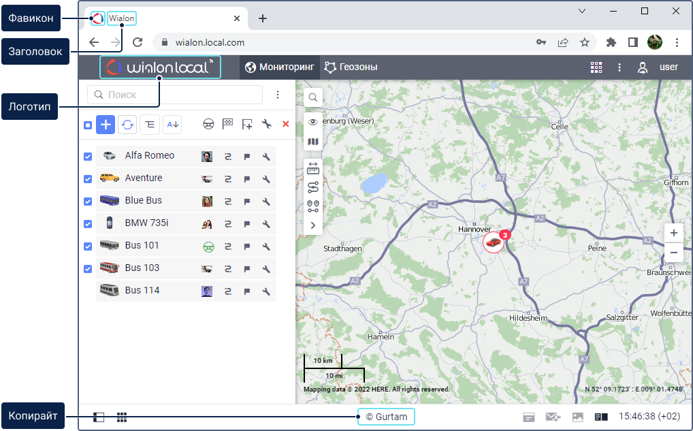The height and width of the screenshot is (431, 693).
Task: Switch to the Мониторинг tab
Action: (x=280, y=67)
